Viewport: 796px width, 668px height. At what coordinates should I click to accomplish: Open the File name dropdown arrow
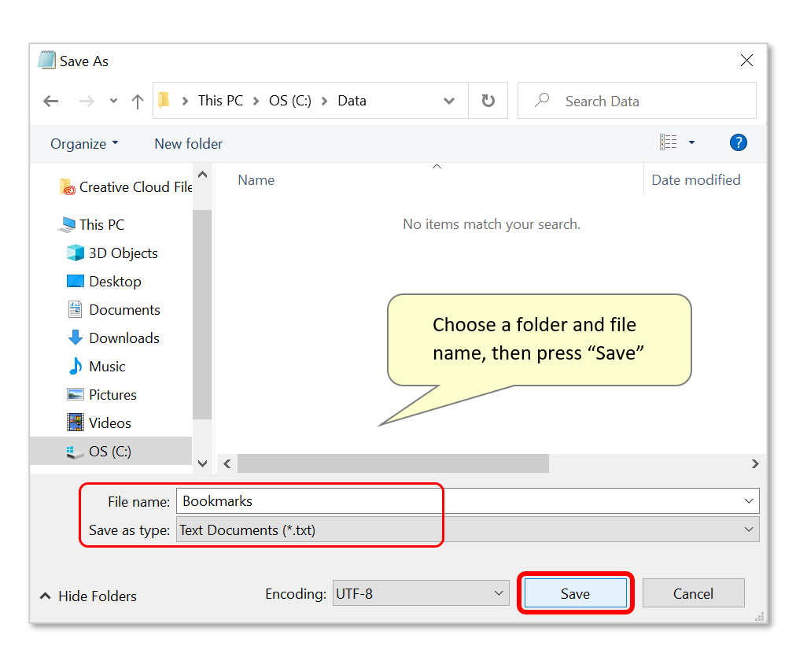pos(749,501)
